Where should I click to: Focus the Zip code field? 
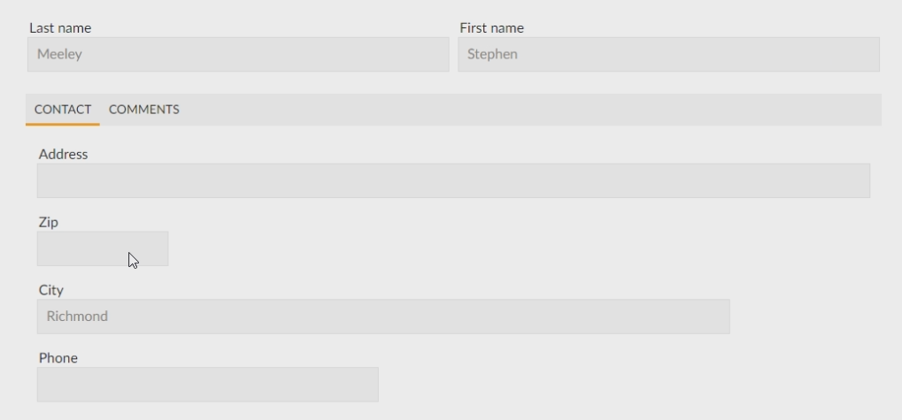[x=103, y=248]
